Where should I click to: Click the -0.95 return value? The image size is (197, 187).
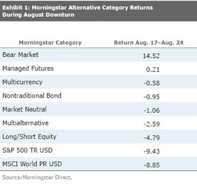click(152, 97)
